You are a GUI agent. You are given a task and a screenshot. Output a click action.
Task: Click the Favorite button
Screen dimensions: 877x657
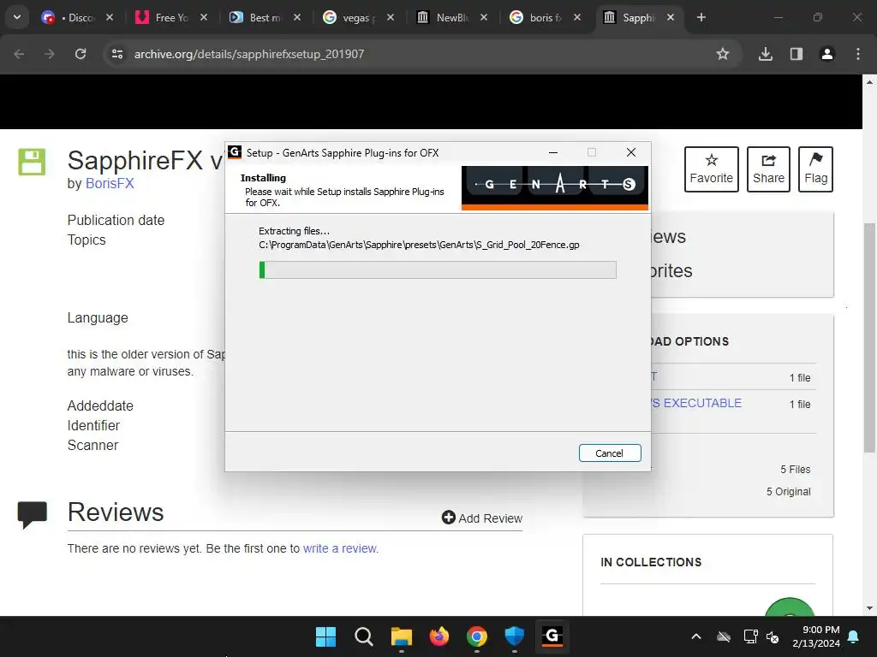click(712, 169)
